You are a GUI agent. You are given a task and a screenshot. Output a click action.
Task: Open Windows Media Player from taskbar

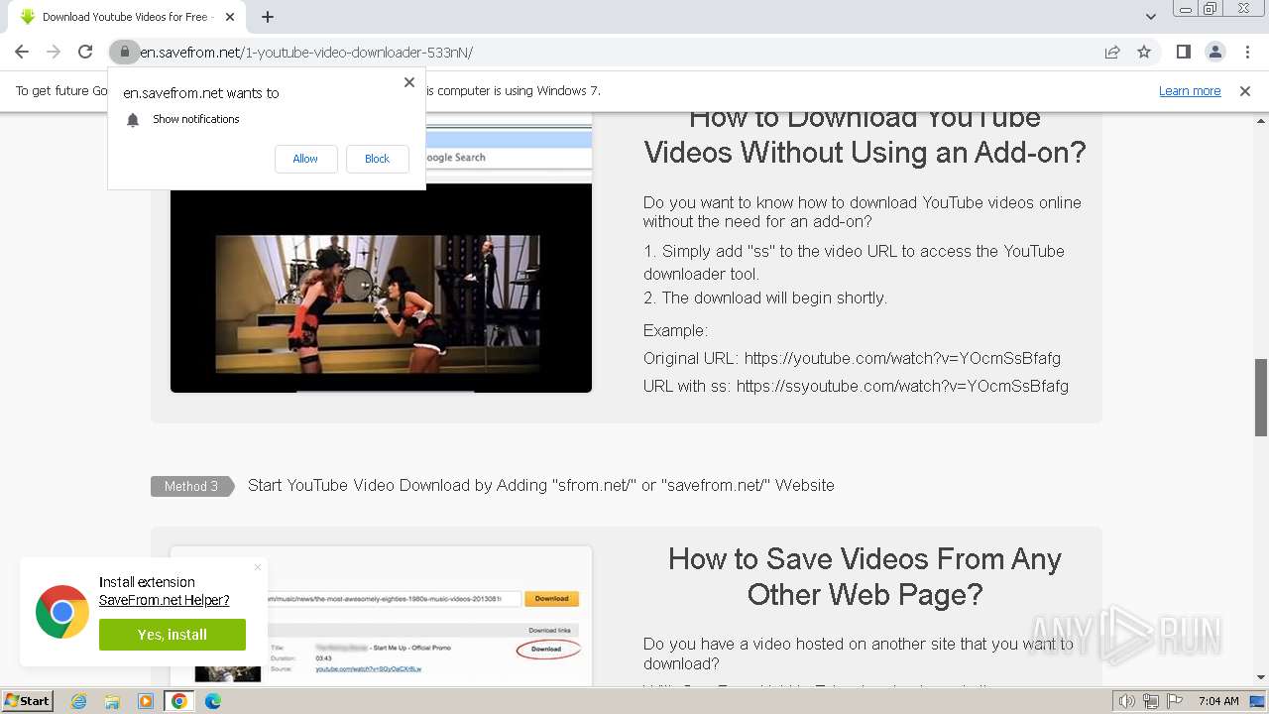coord(146,701)
